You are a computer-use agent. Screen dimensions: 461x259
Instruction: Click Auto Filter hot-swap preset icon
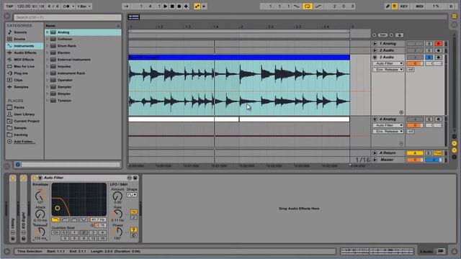(x=130, y=178)
